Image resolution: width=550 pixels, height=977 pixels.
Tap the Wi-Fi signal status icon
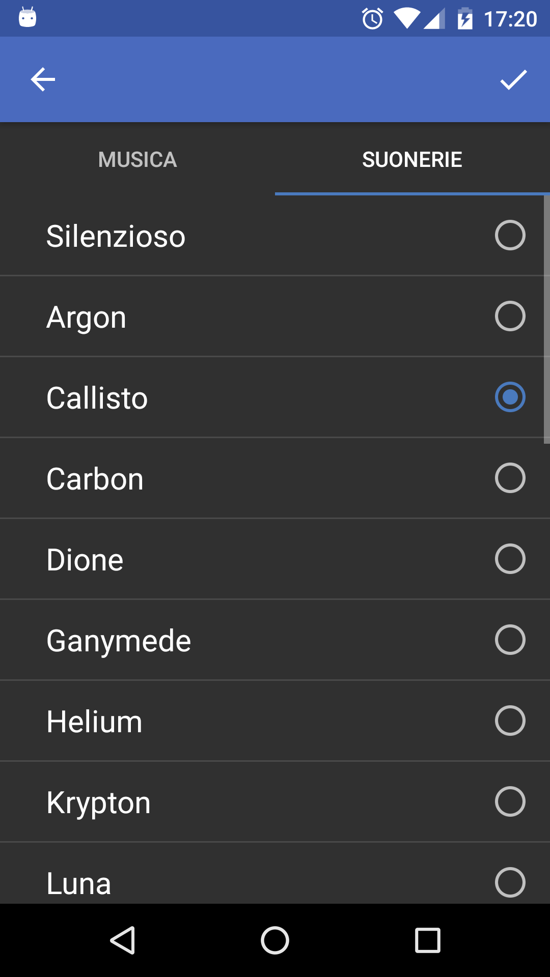[406, 18]
